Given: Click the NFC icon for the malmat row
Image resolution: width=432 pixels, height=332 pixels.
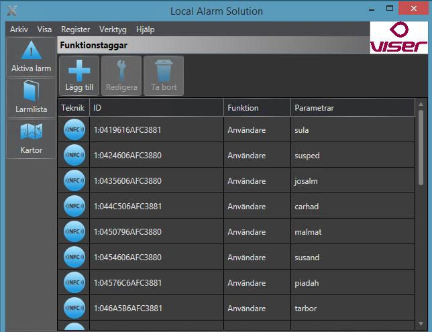Looking at the screenshot, I should pos(74,231).
